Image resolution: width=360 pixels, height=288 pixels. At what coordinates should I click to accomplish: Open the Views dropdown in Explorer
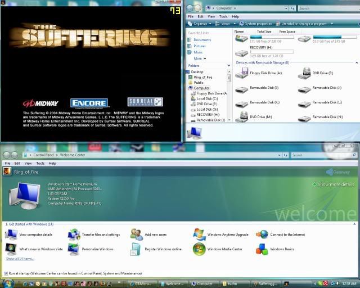pos(226,24)
